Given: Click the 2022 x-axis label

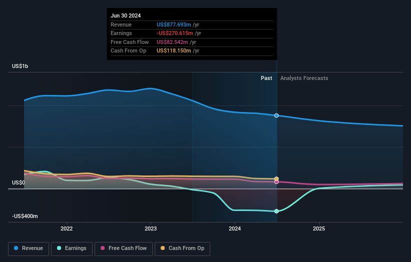Looking at the screenshot, I should pos(67,228).
